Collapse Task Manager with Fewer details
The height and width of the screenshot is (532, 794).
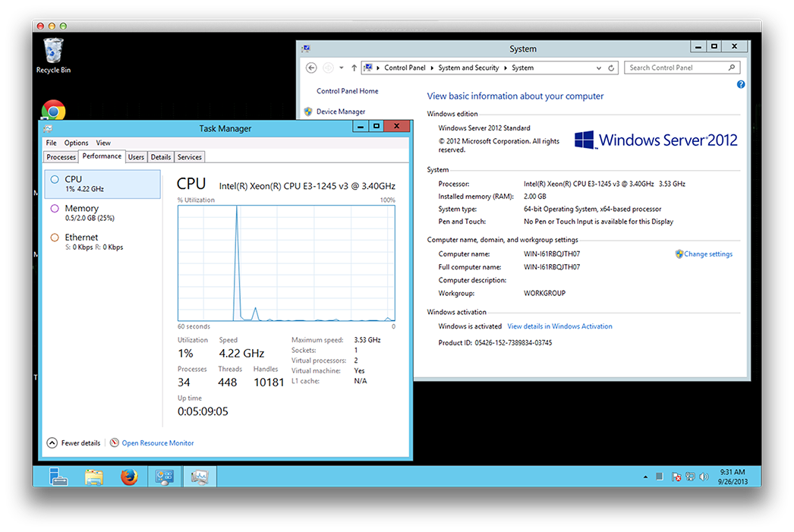[74, 443]
